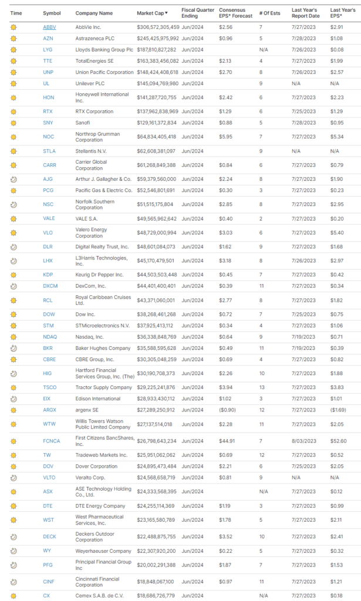Viewport: 361px width, 601px height.
Task: Click the sun icon in the Honeywell row
Action: pos(14,97)
